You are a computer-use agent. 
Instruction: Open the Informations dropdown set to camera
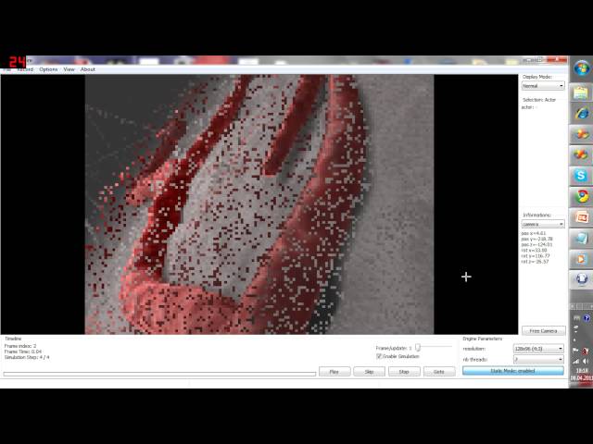click(x=543, y=224)
